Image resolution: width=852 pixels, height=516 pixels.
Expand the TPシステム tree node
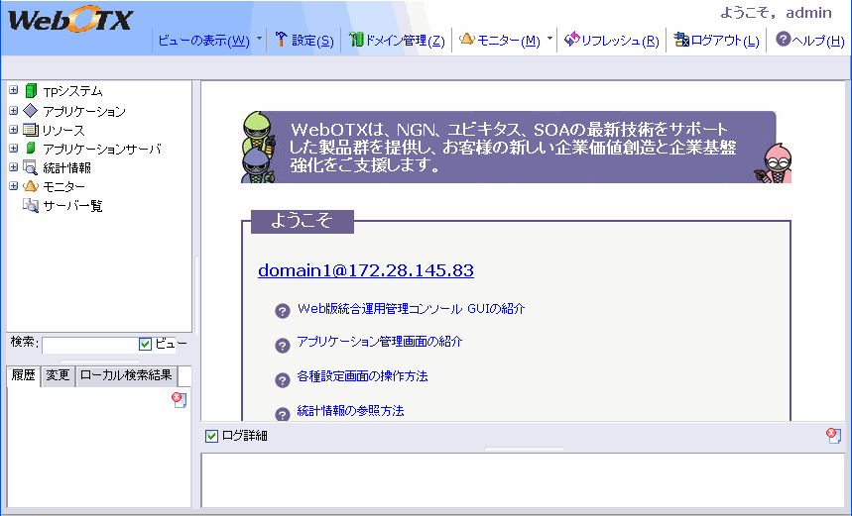pyautogui.click(x=14, y=91)
